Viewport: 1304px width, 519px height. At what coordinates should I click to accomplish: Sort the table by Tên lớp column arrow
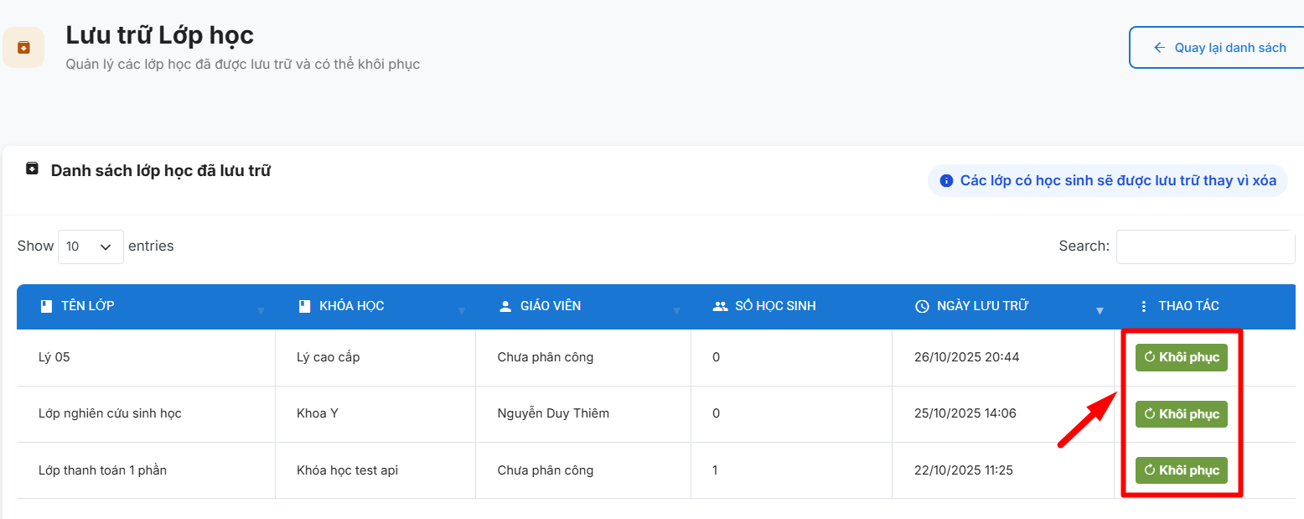tap(260, 311)
